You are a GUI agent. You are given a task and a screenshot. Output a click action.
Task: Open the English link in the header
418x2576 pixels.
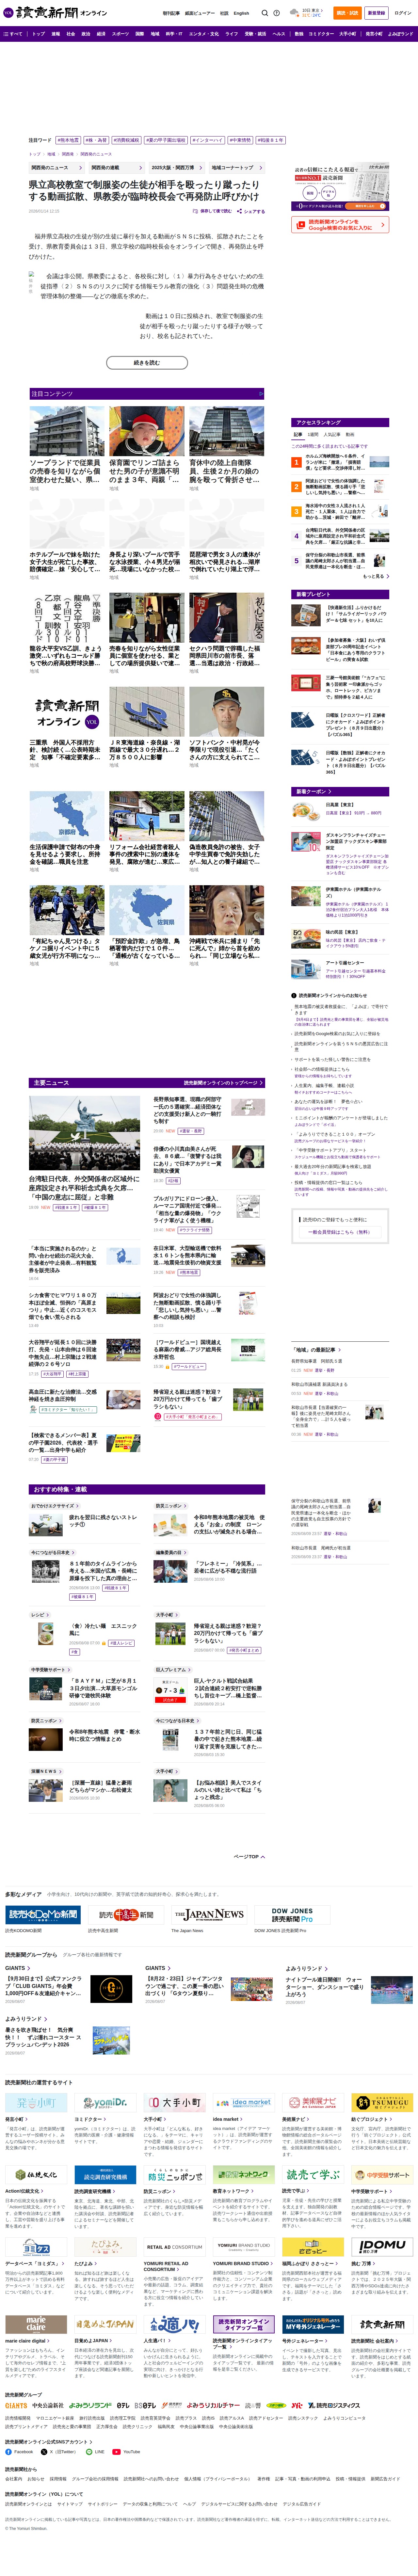click(x=241, y=13)
